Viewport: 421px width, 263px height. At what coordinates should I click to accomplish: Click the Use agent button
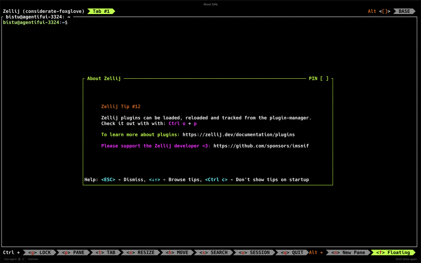(14, 259)
